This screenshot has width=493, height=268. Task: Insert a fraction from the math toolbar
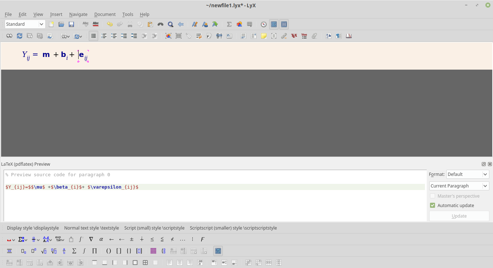click(x=64, y=251)
